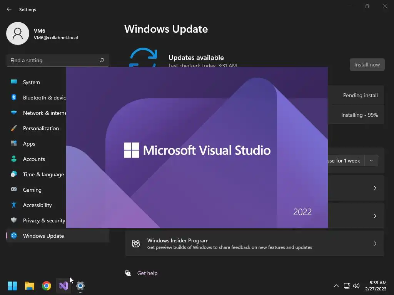Open File Explorer from the taskbar
Viewport: 394px width, 295px height.
(29, 286)
